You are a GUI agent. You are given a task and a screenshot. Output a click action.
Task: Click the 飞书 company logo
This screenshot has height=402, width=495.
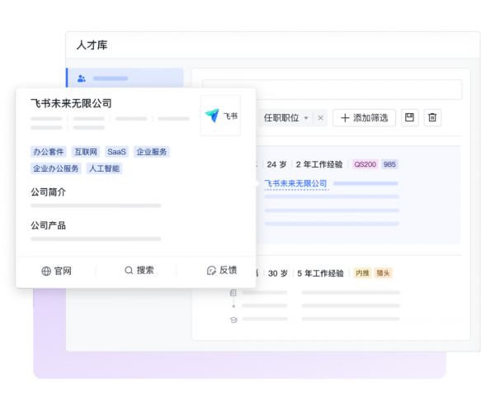click(220, 116)
